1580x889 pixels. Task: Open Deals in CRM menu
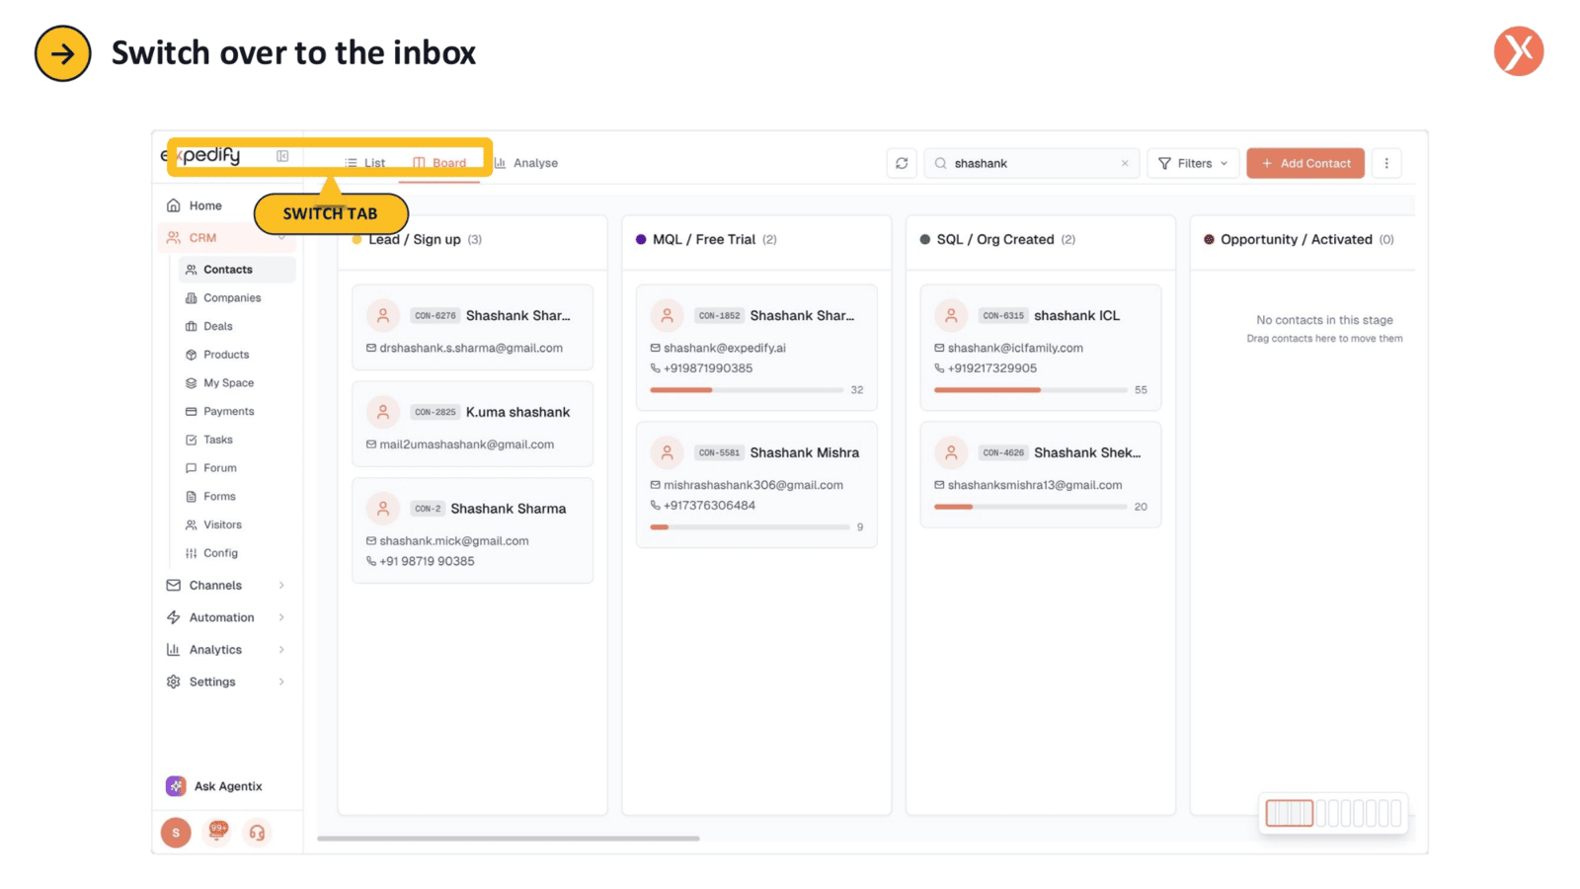[x=218, y=326]
